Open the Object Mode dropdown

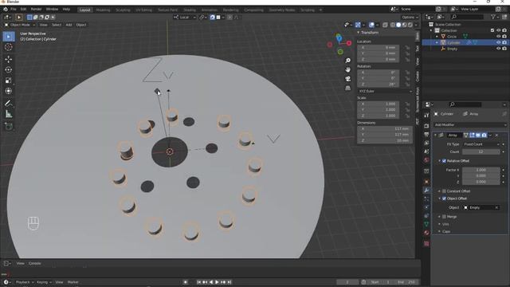point(20,25)
